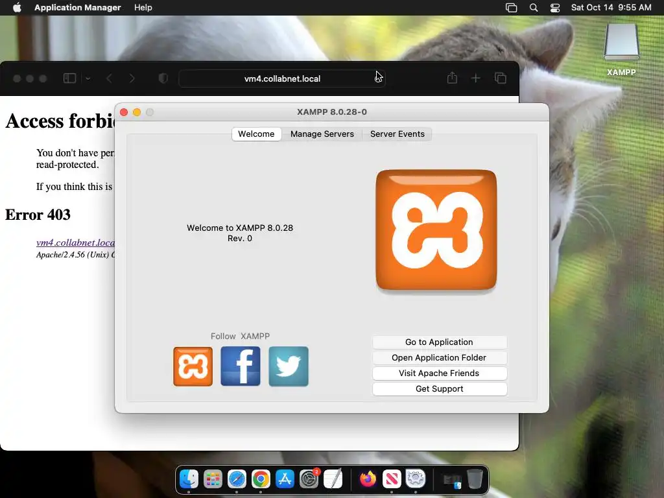Open a new Safari tab
The width and height of the screenshot is (664, 498).
click(x=475, y=78)
